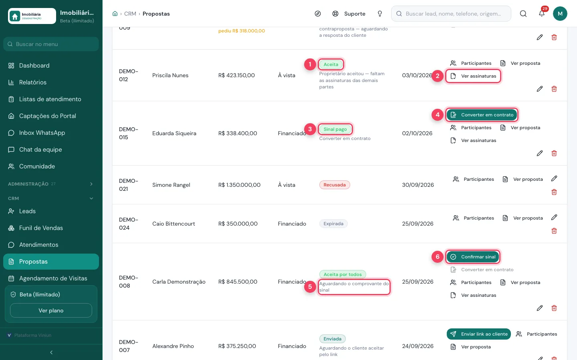The height and width of the screenshot is (360, 577).
Task: Open Participantes for Simone Rangel
Action: (473, 179)
